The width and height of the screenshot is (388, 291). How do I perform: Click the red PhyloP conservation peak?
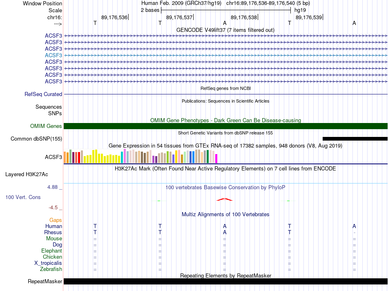click(x=225, y=199)
